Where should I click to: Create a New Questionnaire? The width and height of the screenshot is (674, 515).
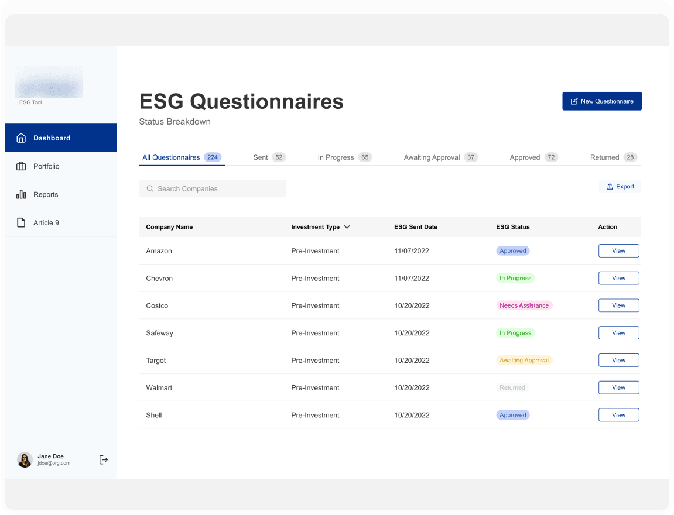pos(602,101)
